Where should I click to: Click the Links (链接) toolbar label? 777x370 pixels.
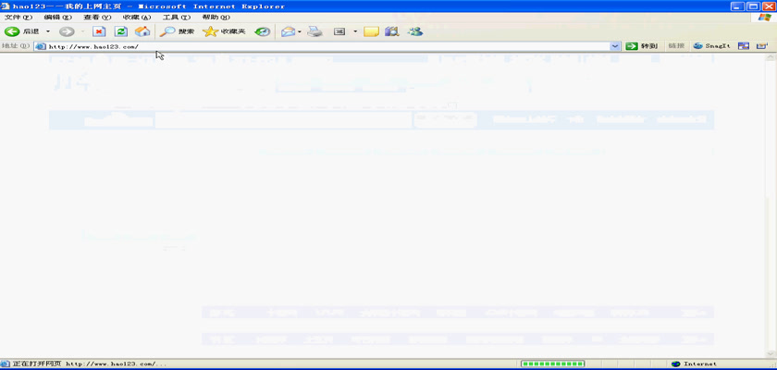[676, 46]
